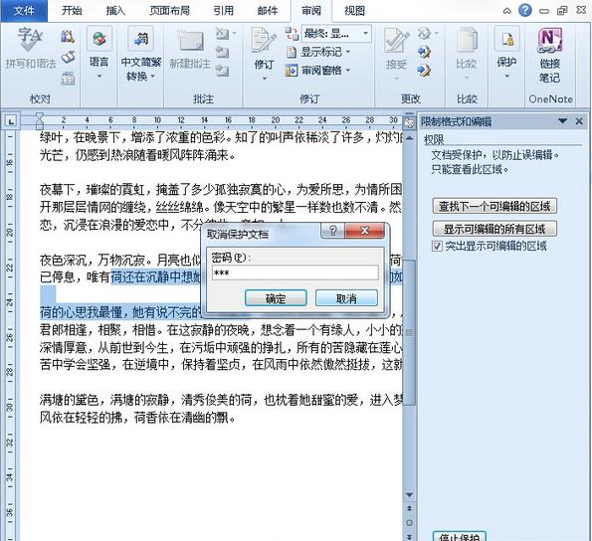
Task: Expand the 保护 dropdown arrow
Action: coord(506,77)
